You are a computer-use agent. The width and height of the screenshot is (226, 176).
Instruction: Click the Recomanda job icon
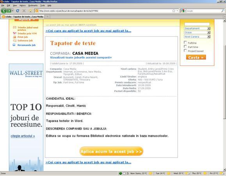[x=14, y=45]
